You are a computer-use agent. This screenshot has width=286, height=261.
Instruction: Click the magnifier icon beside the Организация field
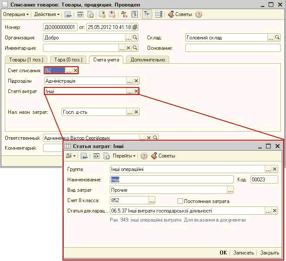coord(135,38)
